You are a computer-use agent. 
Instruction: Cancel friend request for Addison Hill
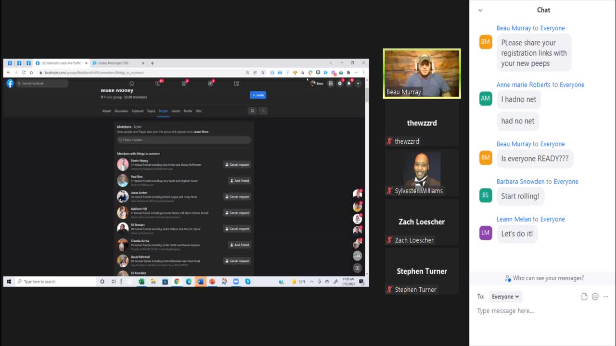[x=237, y=212]
